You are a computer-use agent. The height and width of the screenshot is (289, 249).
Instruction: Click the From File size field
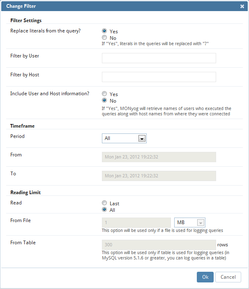coord(136,222)
